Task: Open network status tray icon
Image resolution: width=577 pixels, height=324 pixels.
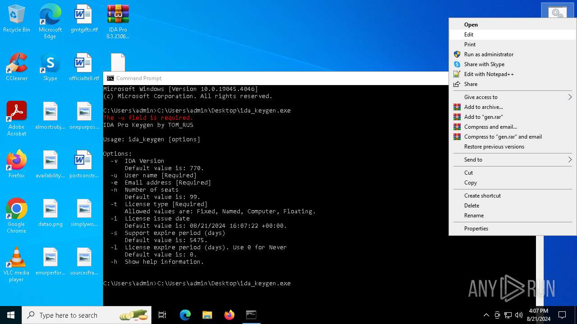Action: [x=508, y=315]
